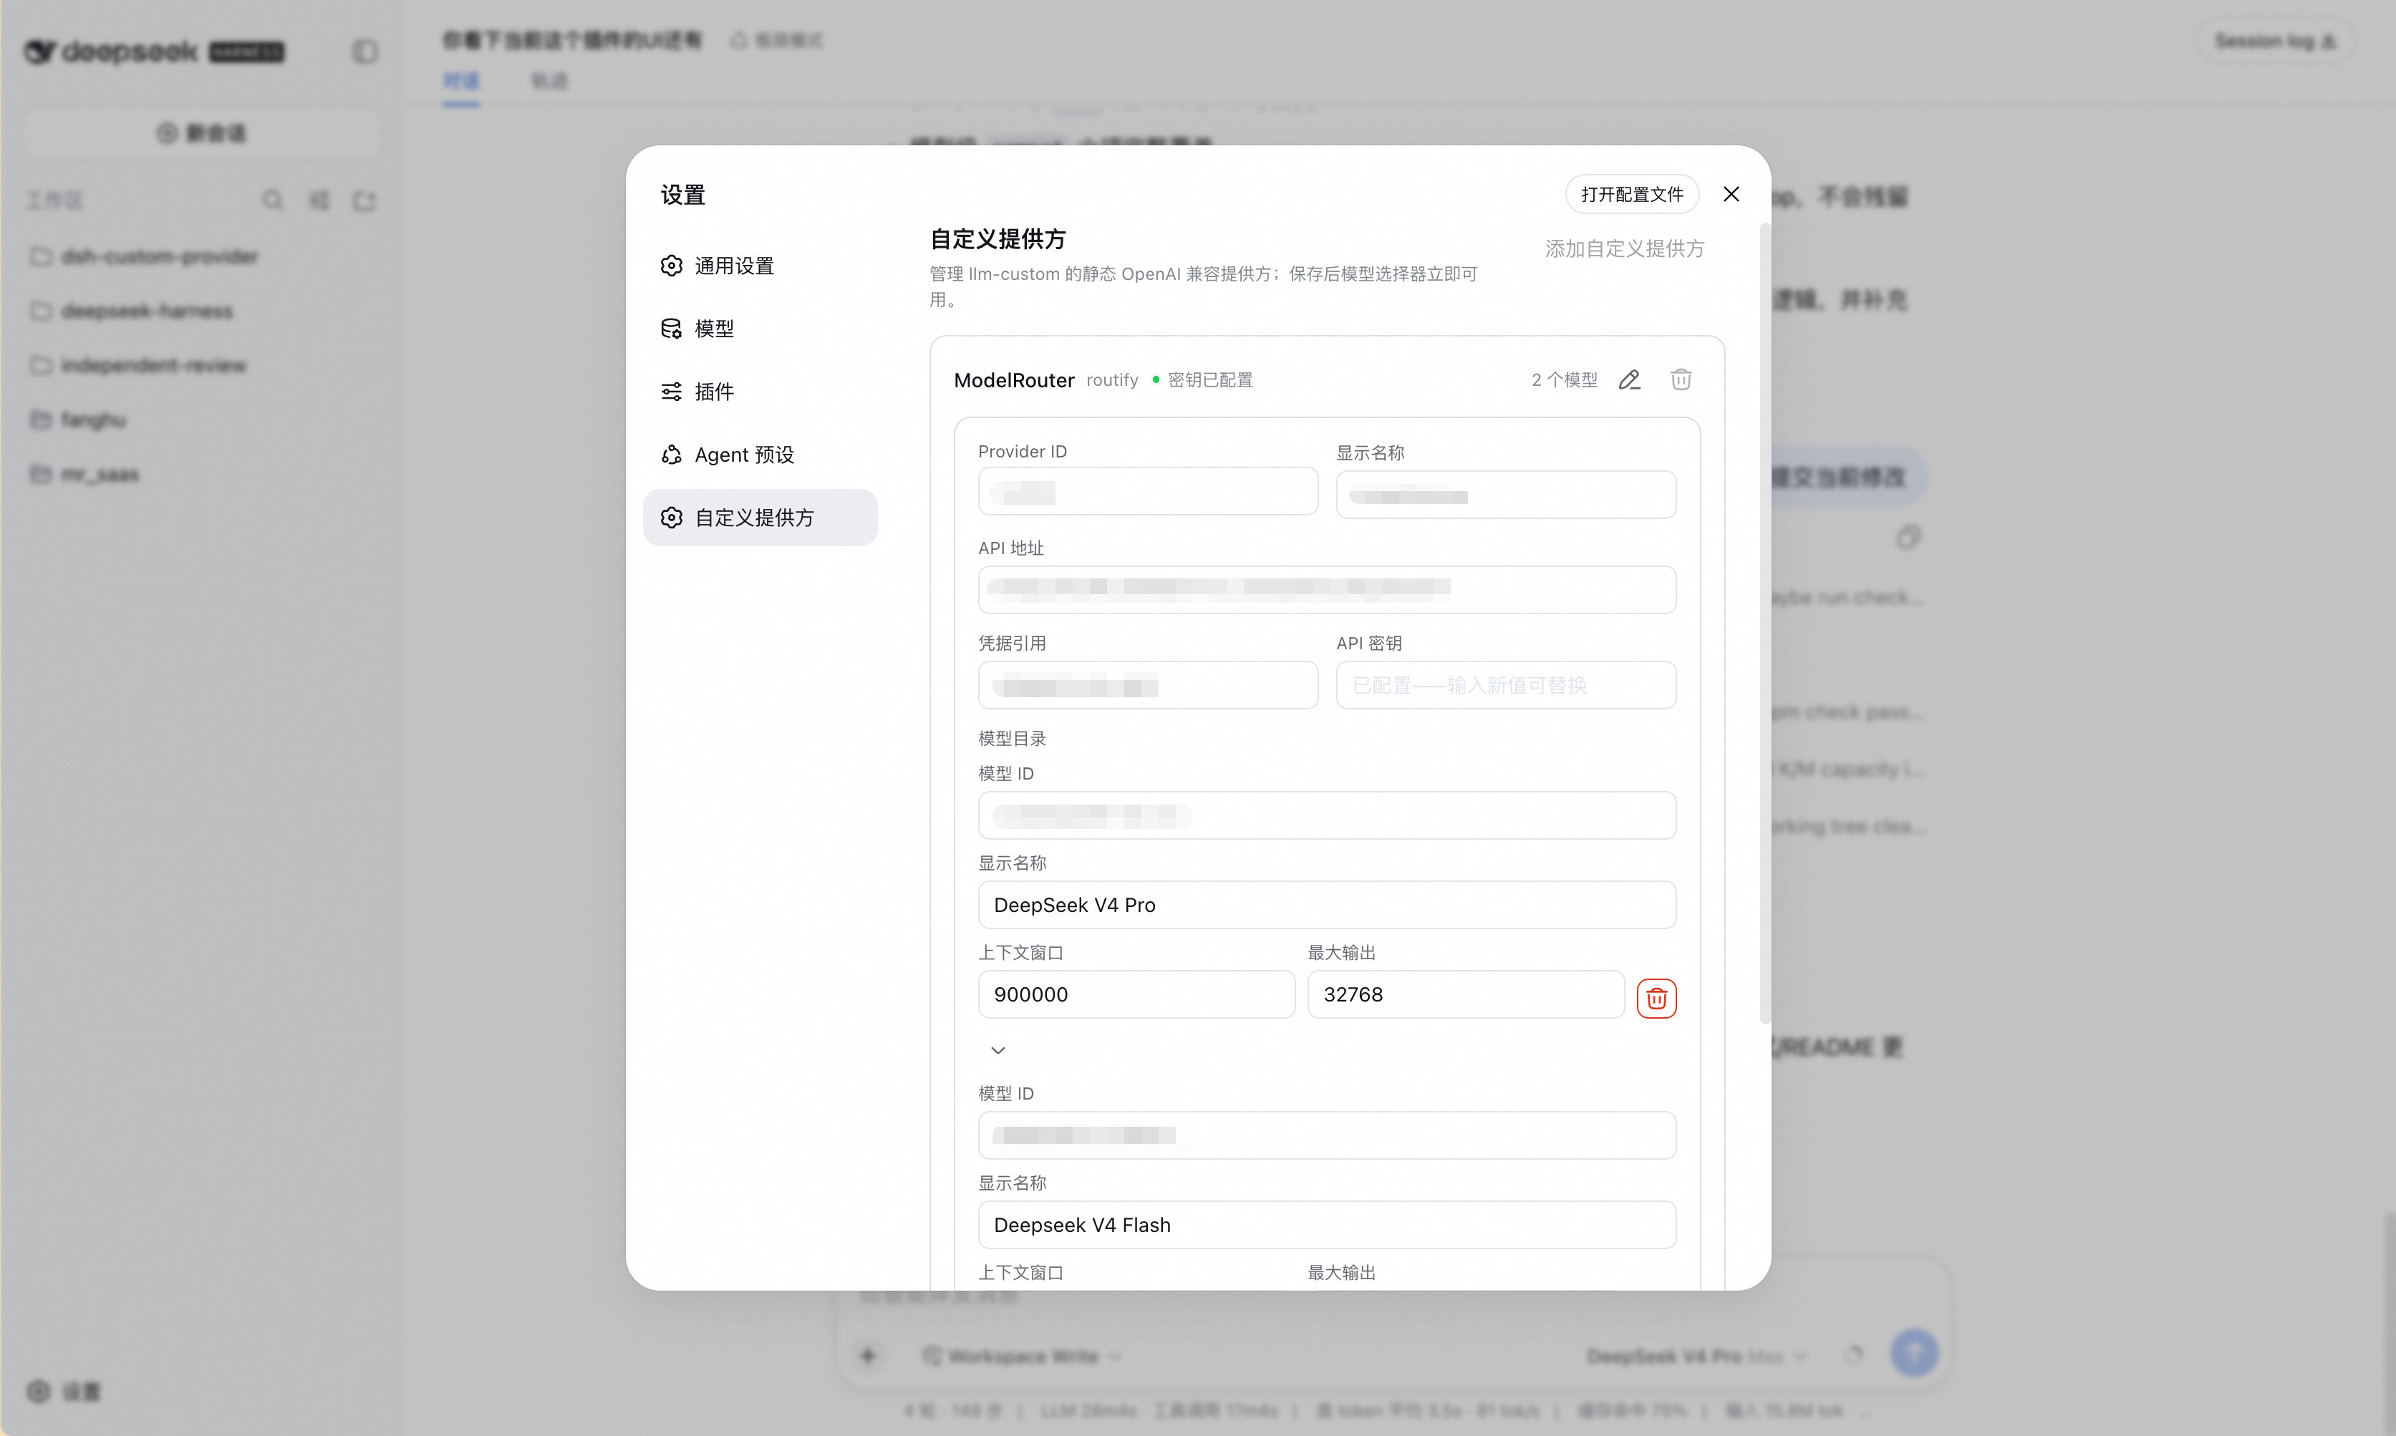Focus the 凭据引用 input field
This screenshot has height=1436, width=2396.
(x=1148, y=685)
